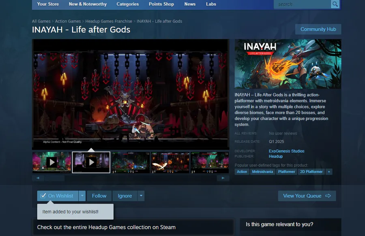365x236 pixels.
Task: Open the Community Hub
Action: [318, 29]
